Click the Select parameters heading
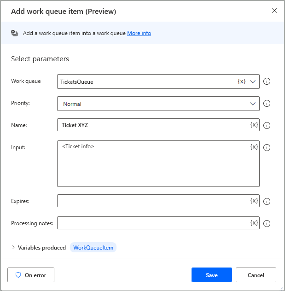This screenshot has height=291, width=285. point(40,59)
